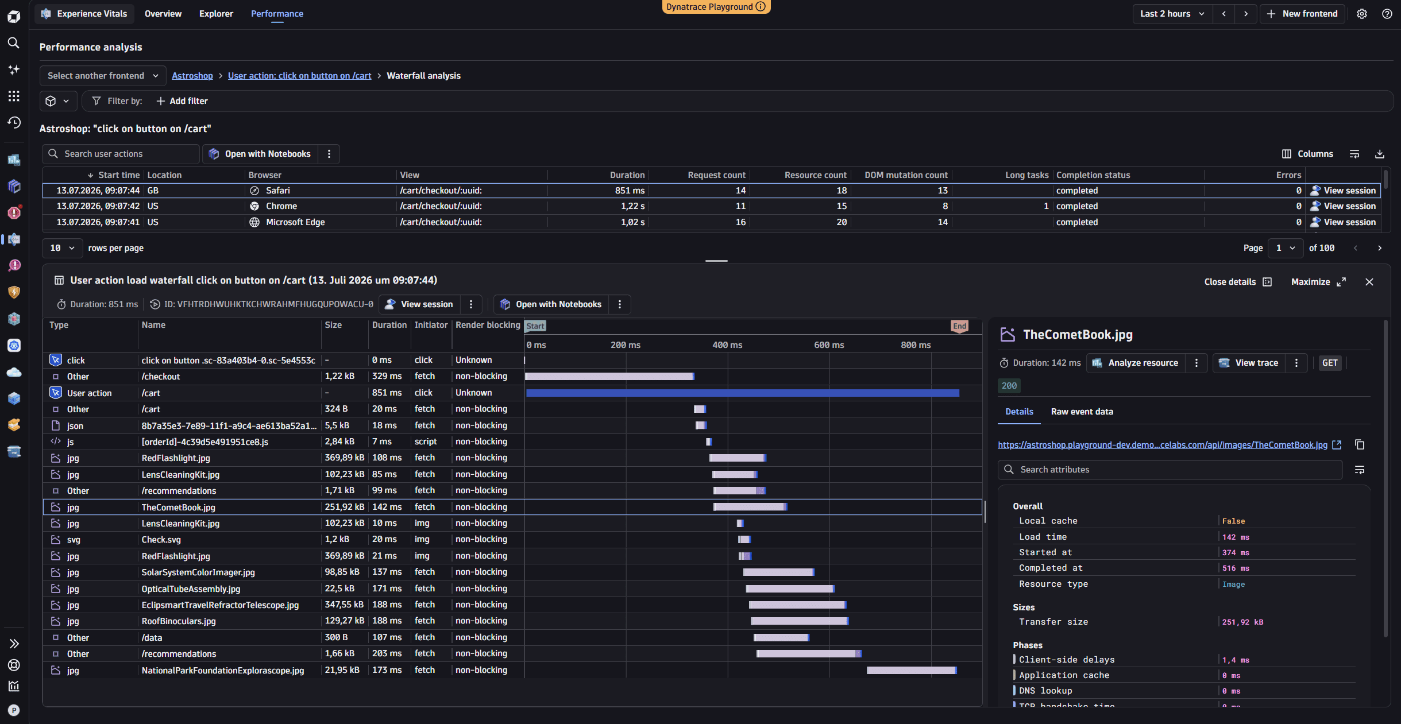Open more options beside Analyze resource
1401x724 pixels.
pyautogui.click(x=1197, y=363)
